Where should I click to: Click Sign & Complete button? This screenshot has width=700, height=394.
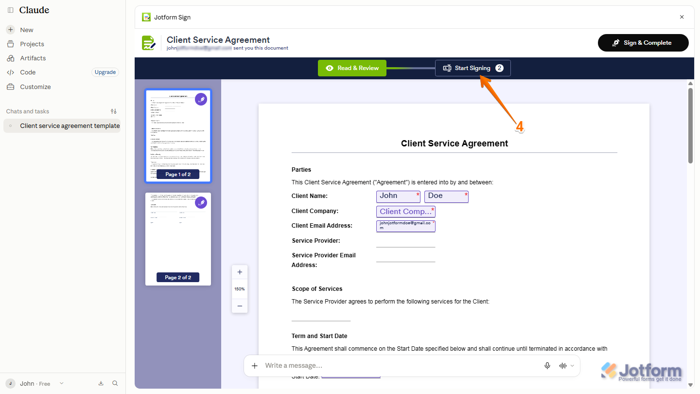point(643,43)
